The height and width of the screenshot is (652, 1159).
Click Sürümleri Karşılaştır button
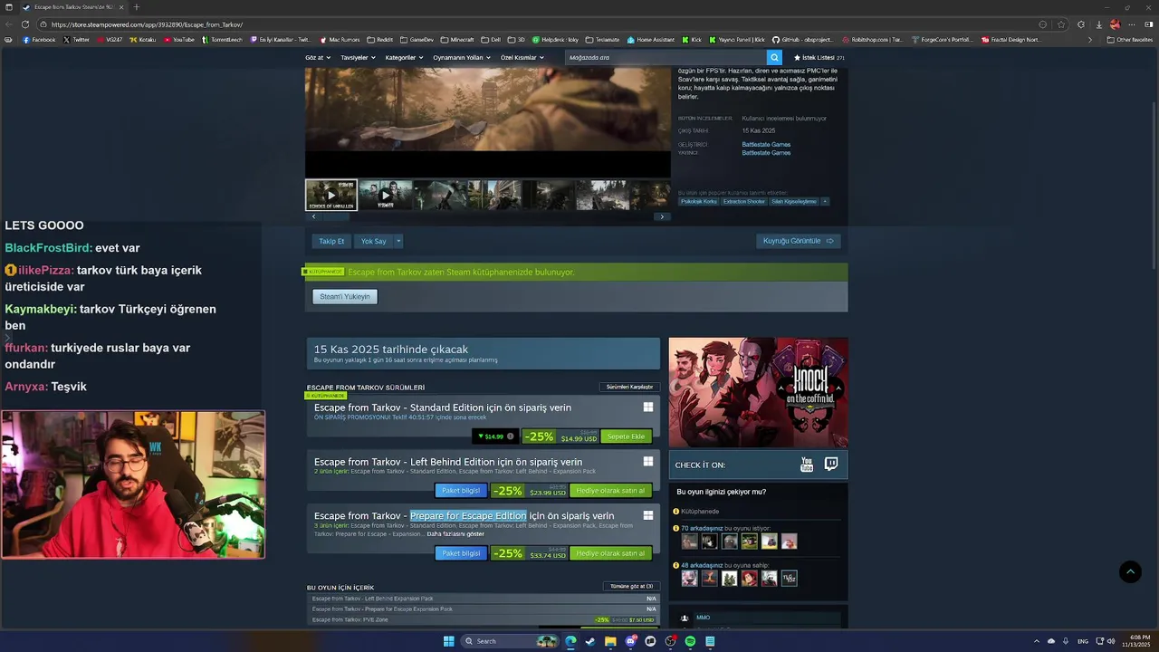click(629, 387)
